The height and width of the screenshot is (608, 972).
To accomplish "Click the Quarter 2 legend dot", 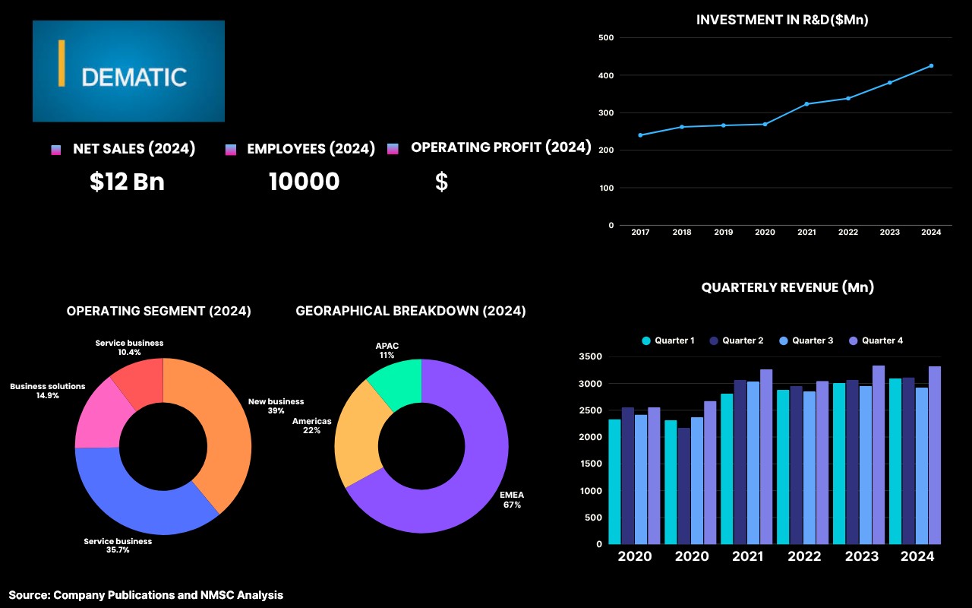I will click(x=713, y=341).
